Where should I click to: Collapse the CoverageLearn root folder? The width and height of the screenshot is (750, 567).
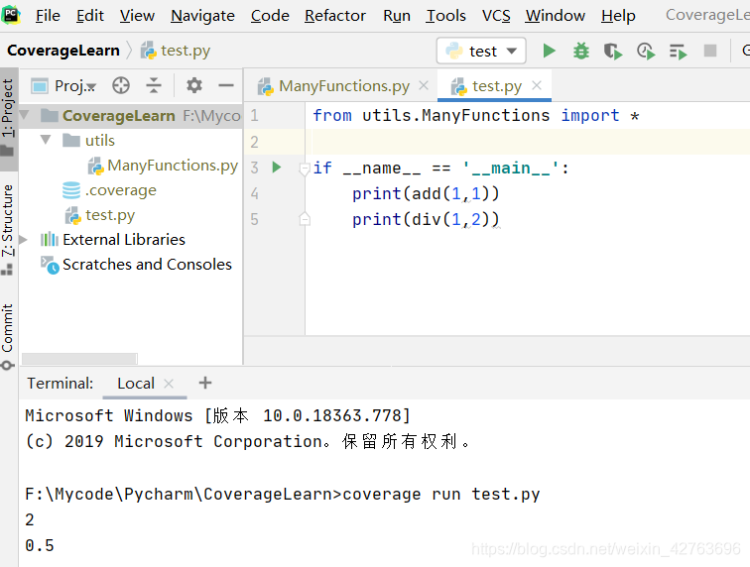tap(24, 115)
